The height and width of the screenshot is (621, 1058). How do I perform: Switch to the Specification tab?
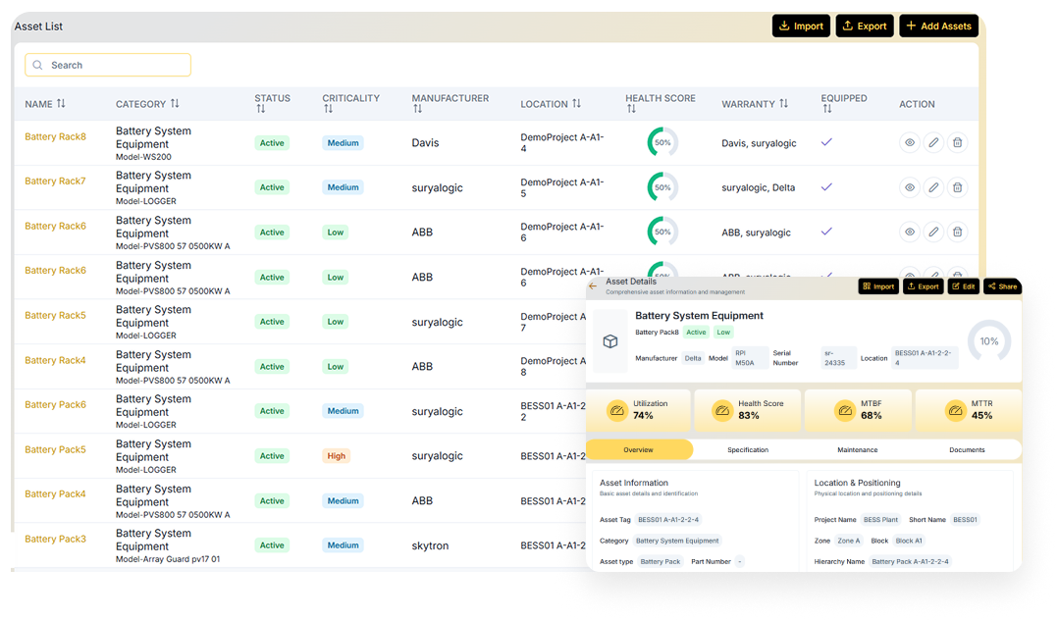[748, 450]
